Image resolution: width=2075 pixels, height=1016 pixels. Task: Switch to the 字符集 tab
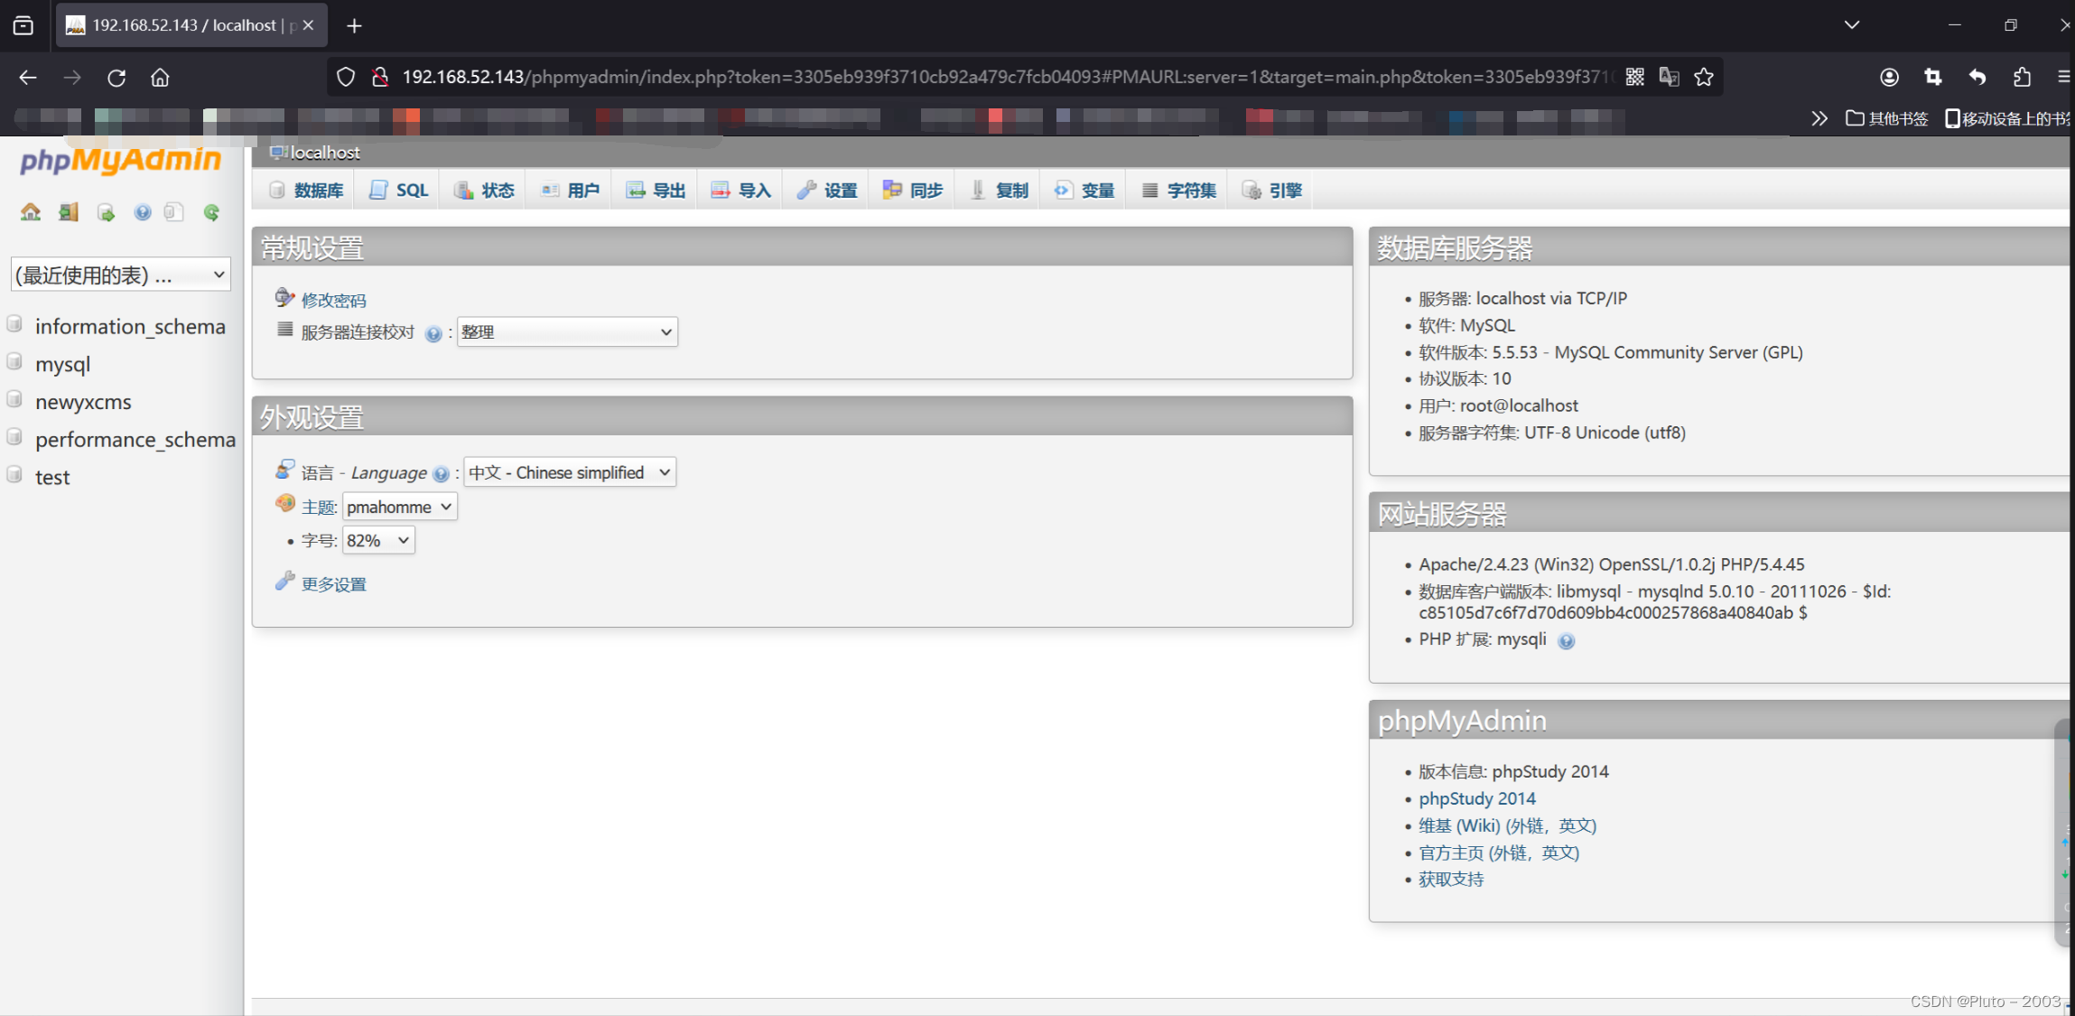pos(1178,191)
